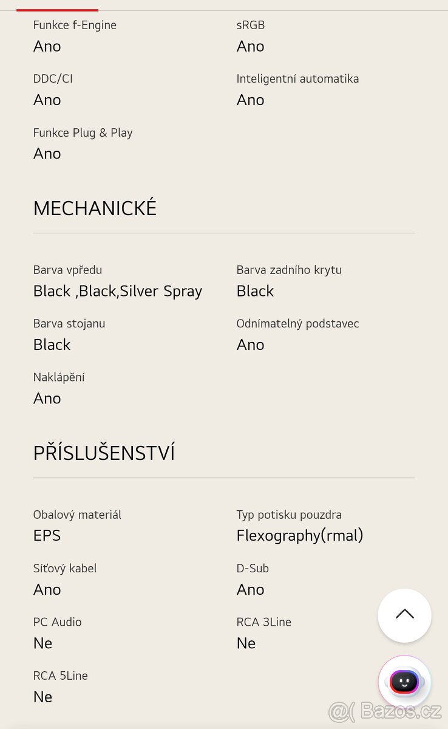The height and width of the screenshot is (729, 448).
Task: Click the red progress bar at top
Action: click(x=57, y=10)
